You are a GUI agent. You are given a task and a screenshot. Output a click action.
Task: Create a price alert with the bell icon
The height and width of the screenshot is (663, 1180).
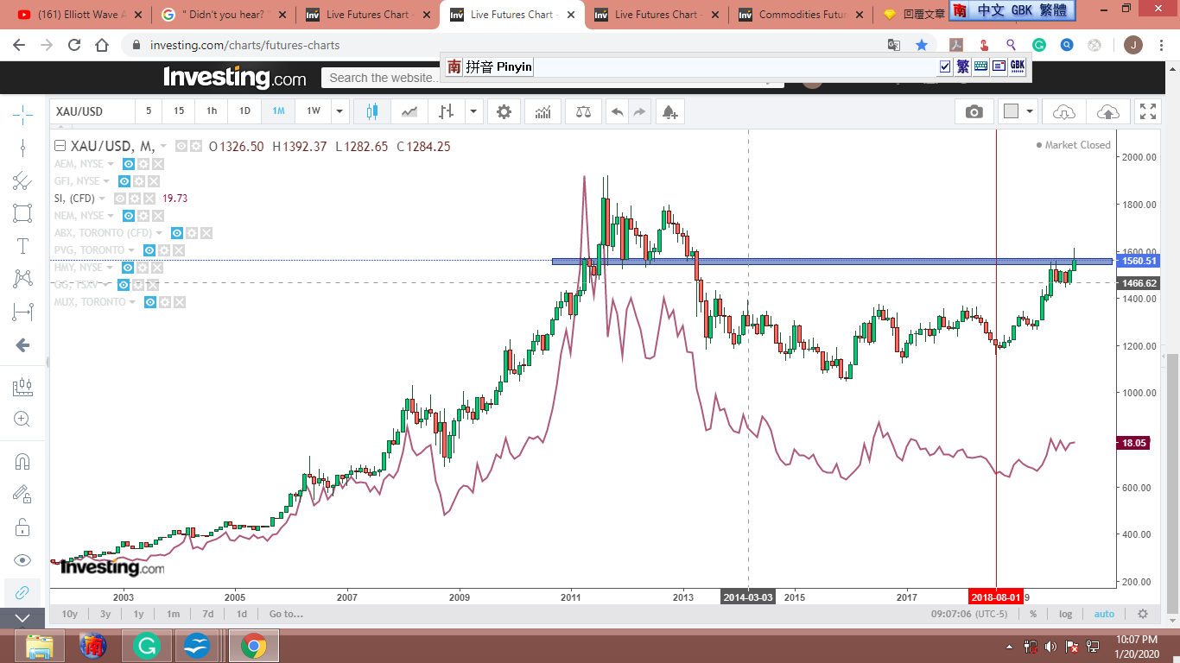pos(669,111)
